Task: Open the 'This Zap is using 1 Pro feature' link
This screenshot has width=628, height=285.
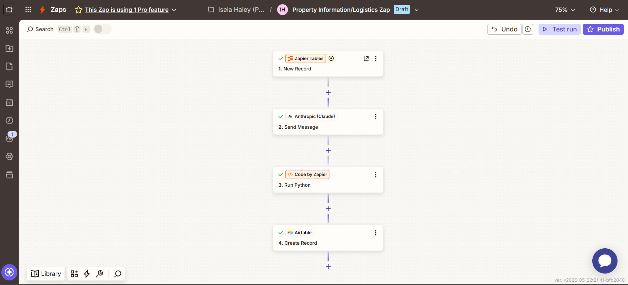Action: tap(127, 10)
